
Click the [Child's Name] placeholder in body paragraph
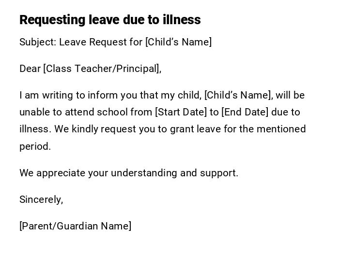tap(238, 95)
